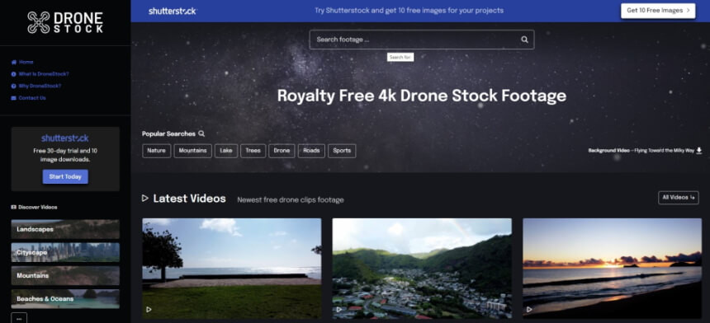Open the Home link in sidebar
The width and height of the screenshot is (710, 323).
coord(26,63)
